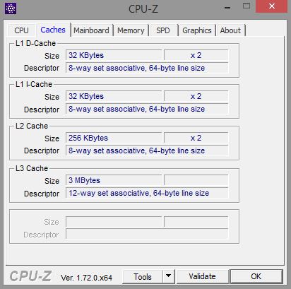Viewport: 291px width, 289px height.
Task: Confirm with the OK button
Action: pos(256,276)
